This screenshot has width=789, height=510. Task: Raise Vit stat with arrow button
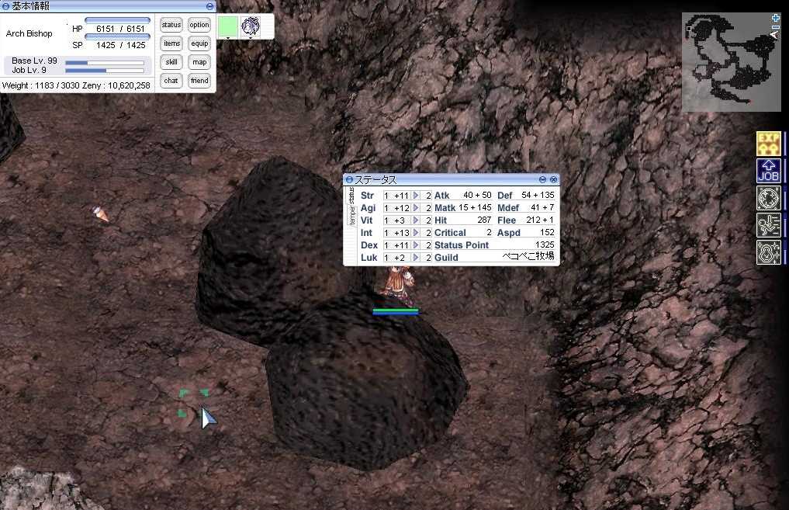416,220
